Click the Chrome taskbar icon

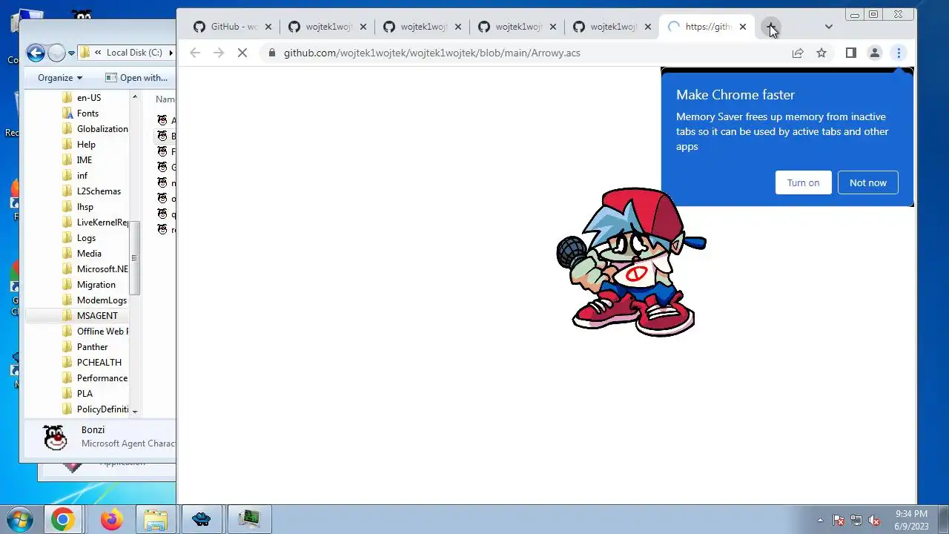(x=62, y=519)
